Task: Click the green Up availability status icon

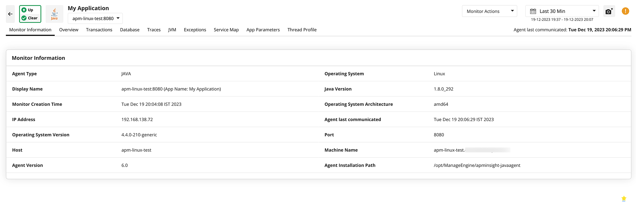Action: pyautogui.click(x=24, y=10)
